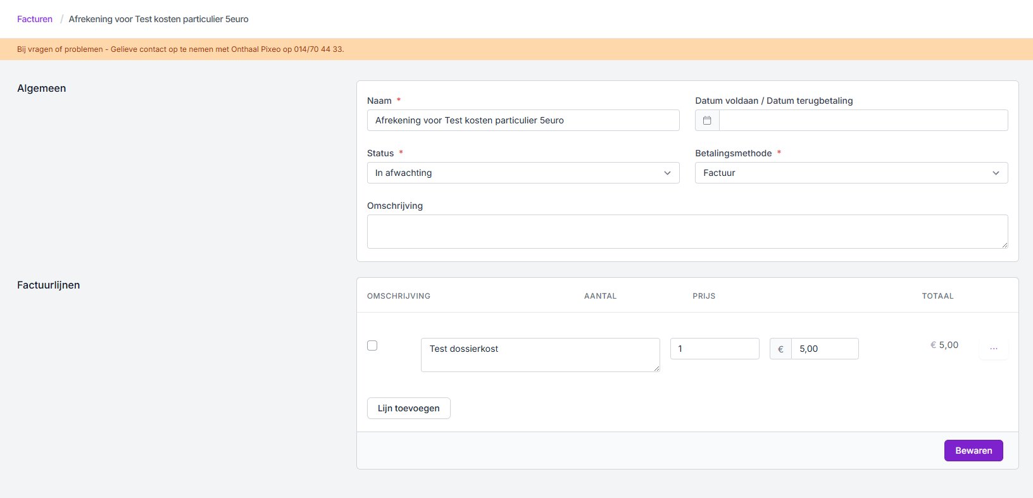The image size is (1033, 498).
Task: Focus the Naam text field
Action: 523,120
